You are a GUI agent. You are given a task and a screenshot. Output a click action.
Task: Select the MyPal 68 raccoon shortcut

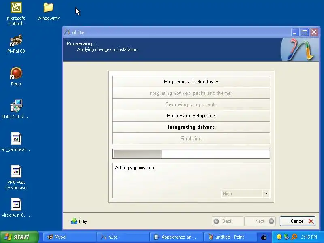[16, 44]
